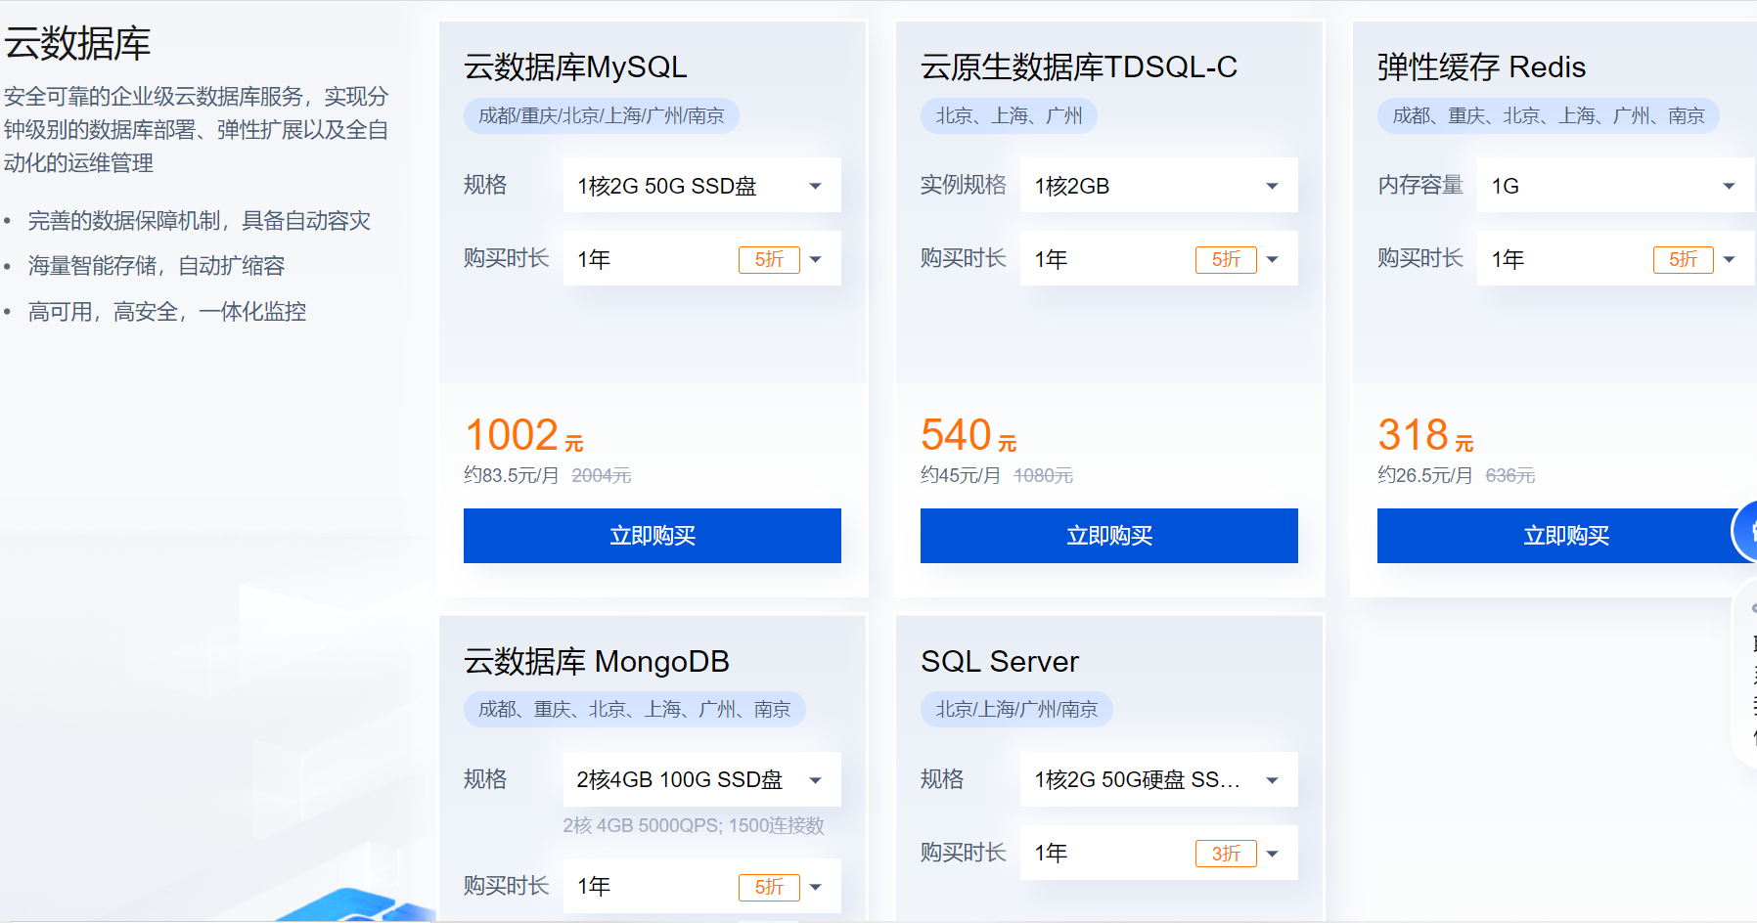Click the 弹性缓存 Redis card title
The height and width of the screenshot is (923, 1757).
tap(1481, 66)
